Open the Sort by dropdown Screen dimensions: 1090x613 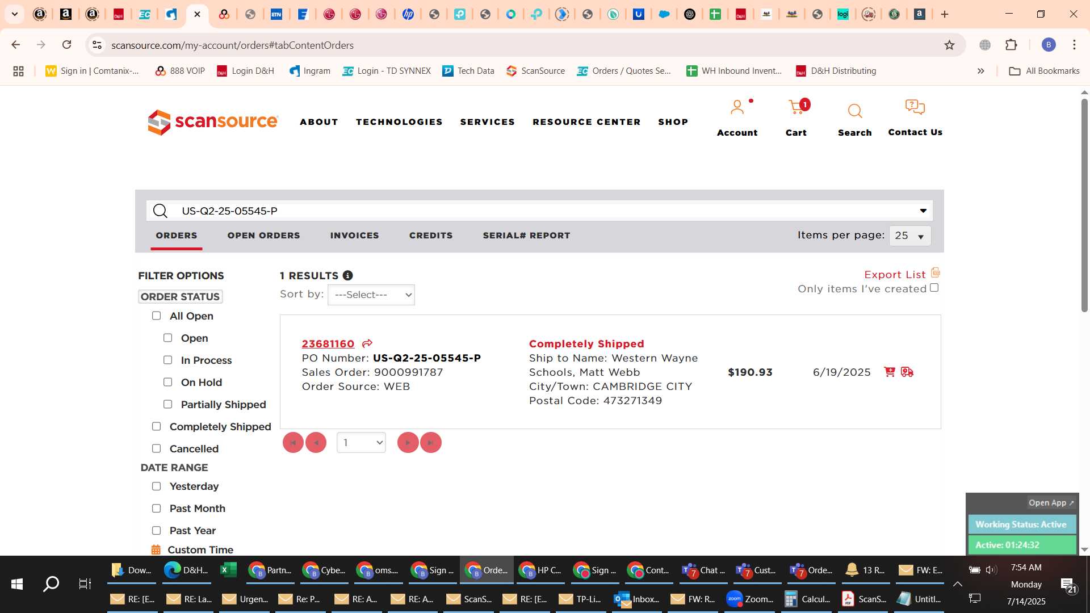click(371, 295)
